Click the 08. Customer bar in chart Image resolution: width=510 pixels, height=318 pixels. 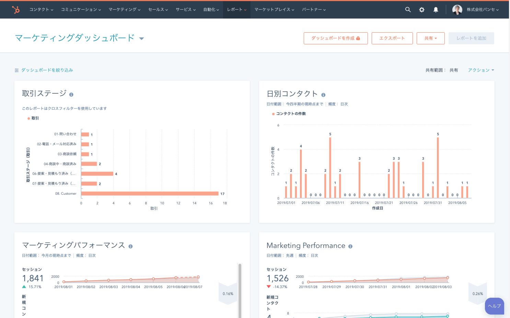tap(150, 194)
